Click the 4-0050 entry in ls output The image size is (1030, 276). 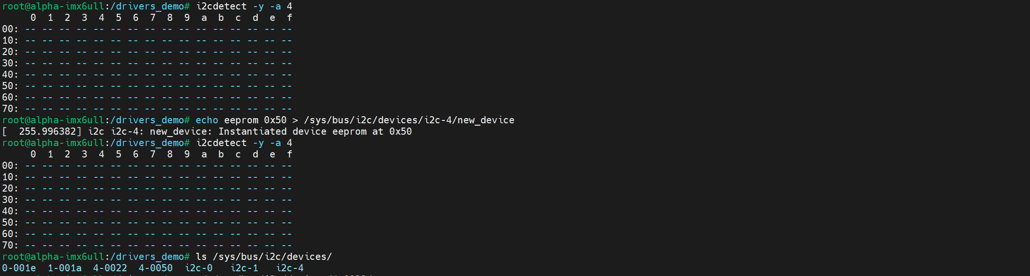tap(155, 268)
